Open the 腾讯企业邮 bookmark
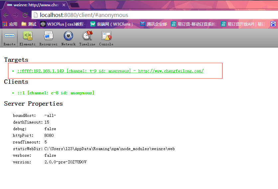The height and width of the screenshot is (189, 278). point(153,24)
